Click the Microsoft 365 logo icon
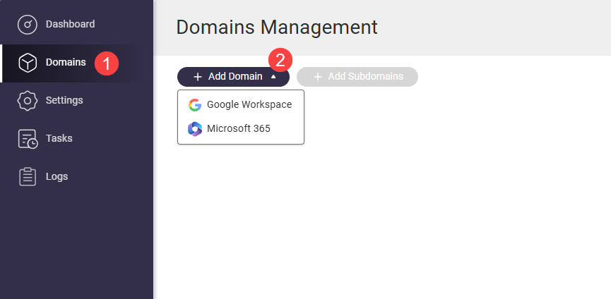This screenshot has width=611, height=299. (x=195, y=129)
